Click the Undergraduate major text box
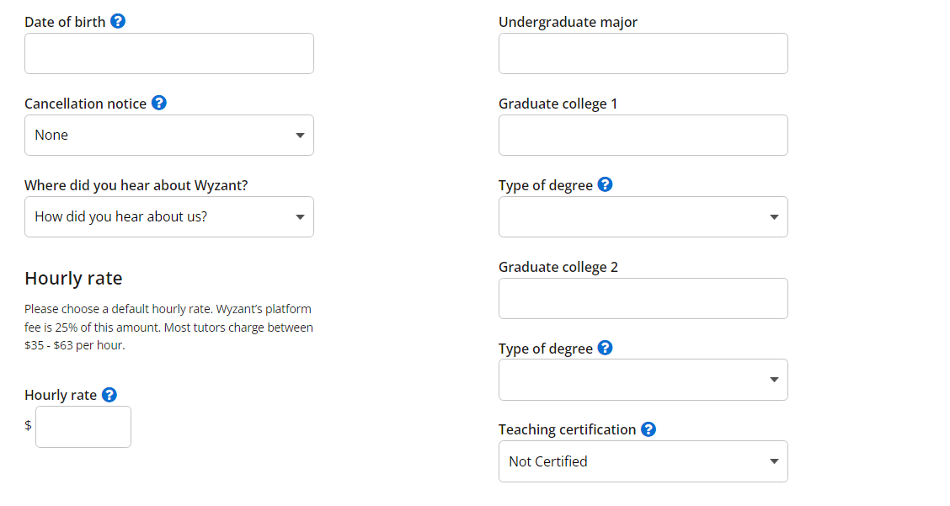The height and width of the screenshot is (506, 950). [x=643, y=54]
